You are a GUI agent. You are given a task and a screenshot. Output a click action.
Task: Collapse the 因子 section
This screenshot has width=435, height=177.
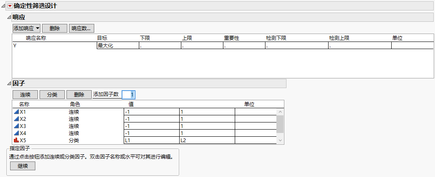tap(9, 83)
